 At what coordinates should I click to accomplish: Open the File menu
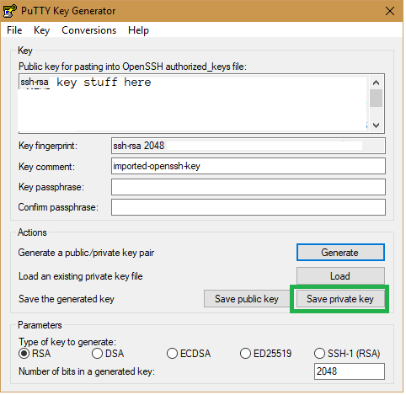tap(14, 30)
